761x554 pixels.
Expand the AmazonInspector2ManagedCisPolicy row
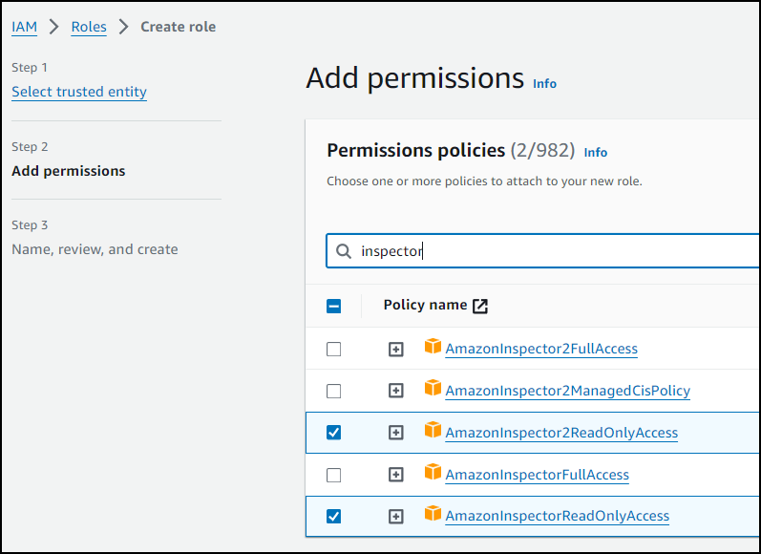pyautogui.click(x=396, y=391)
